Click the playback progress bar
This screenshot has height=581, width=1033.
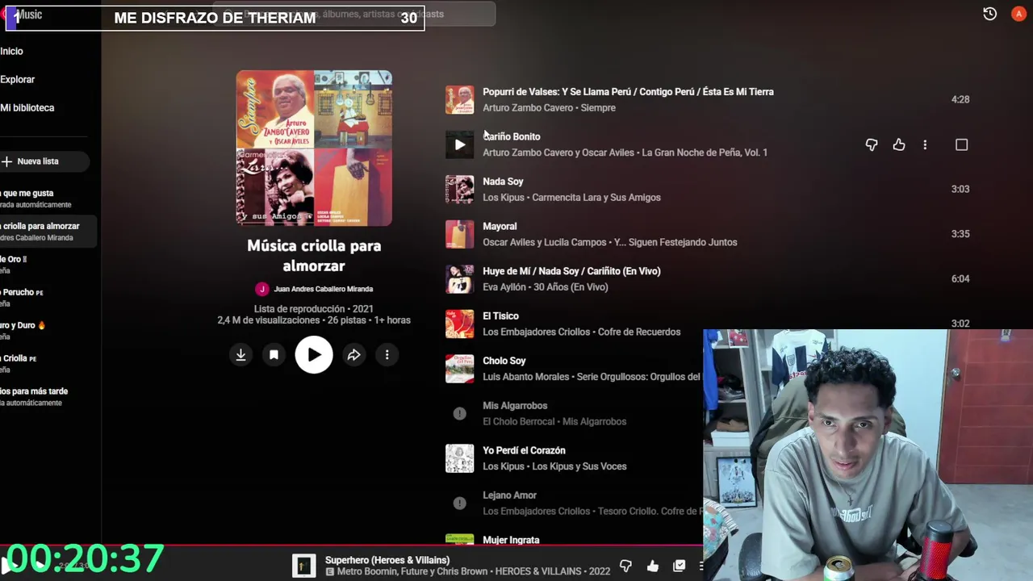[351, 545]
